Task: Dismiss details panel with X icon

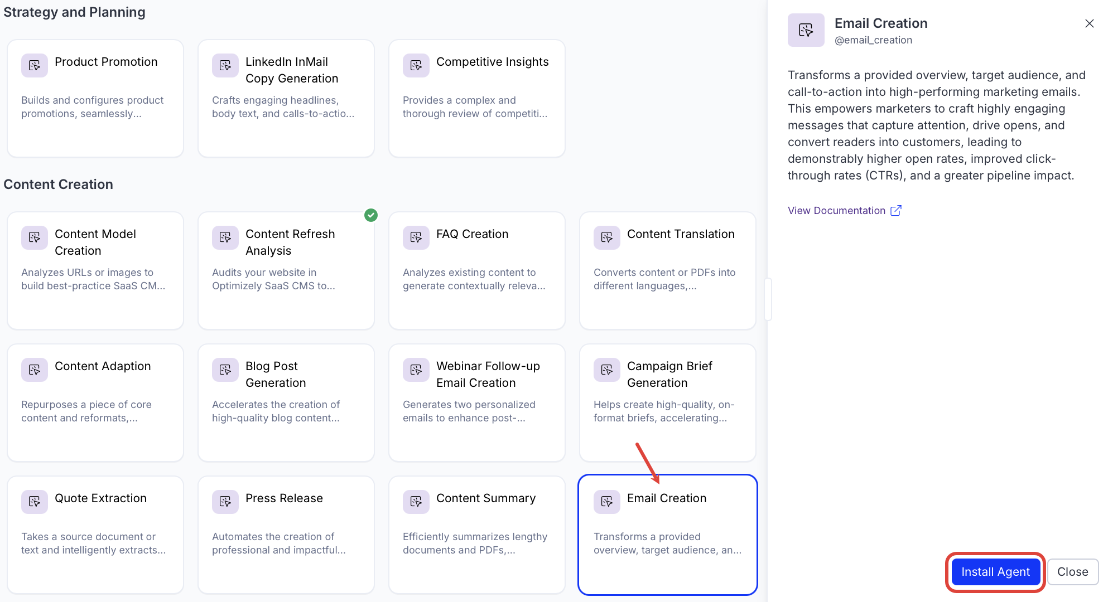Action: pos(1089,23)
